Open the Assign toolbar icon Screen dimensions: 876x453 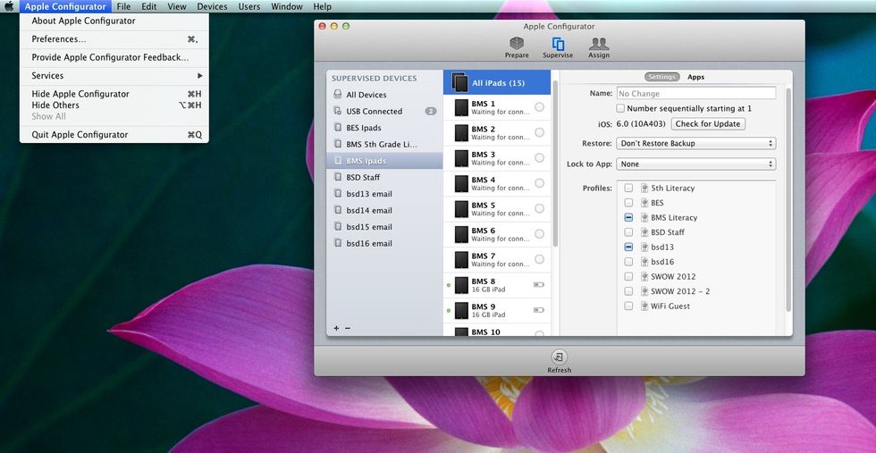[x=599, y=44]
